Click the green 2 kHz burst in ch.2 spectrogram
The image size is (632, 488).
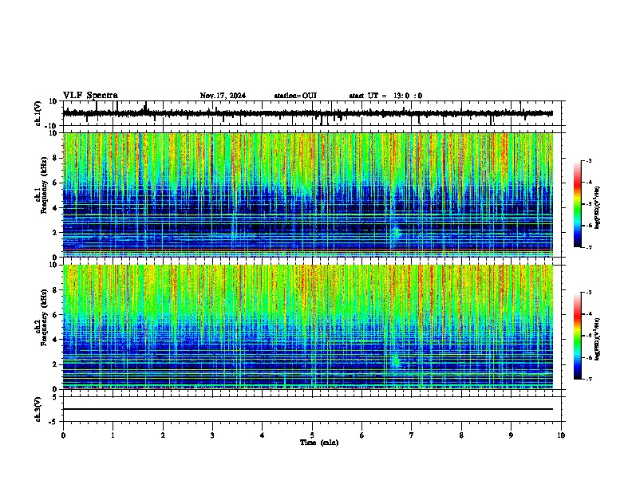pos(396,360)
